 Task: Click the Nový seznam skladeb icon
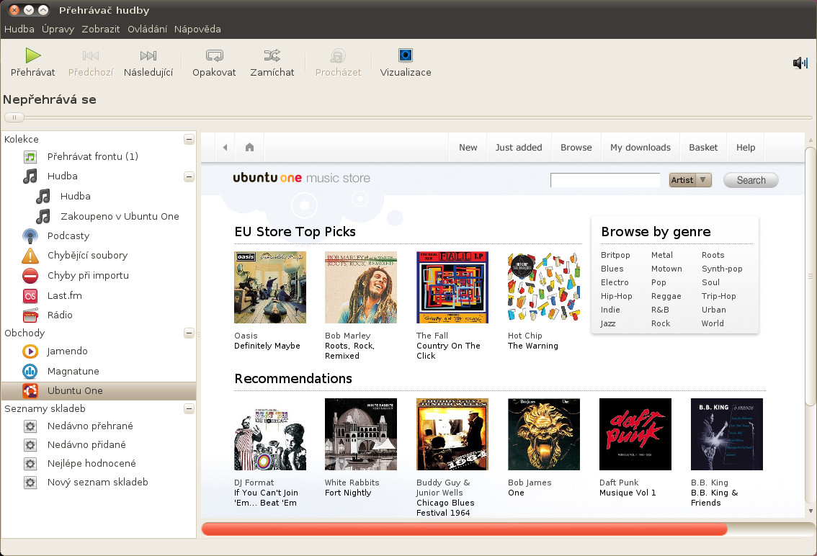30,483
